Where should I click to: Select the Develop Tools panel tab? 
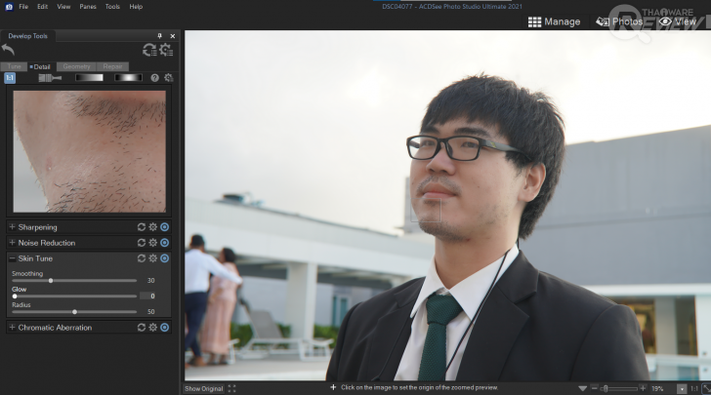(27, 36)
